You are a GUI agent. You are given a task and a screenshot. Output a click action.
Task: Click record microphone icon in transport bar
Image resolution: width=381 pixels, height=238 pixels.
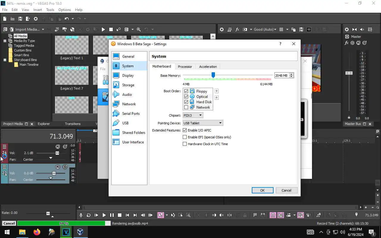81,215
